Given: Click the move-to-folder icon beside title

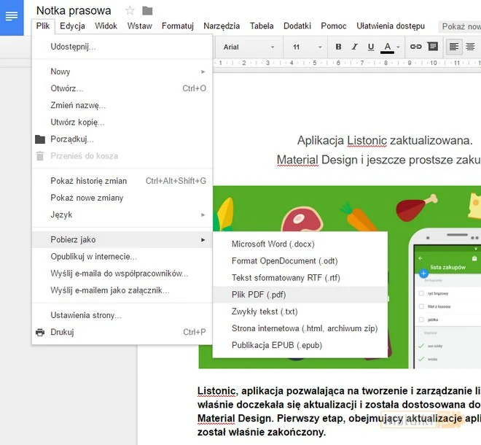Looking at the screenshot, I should tap(148, 10).
